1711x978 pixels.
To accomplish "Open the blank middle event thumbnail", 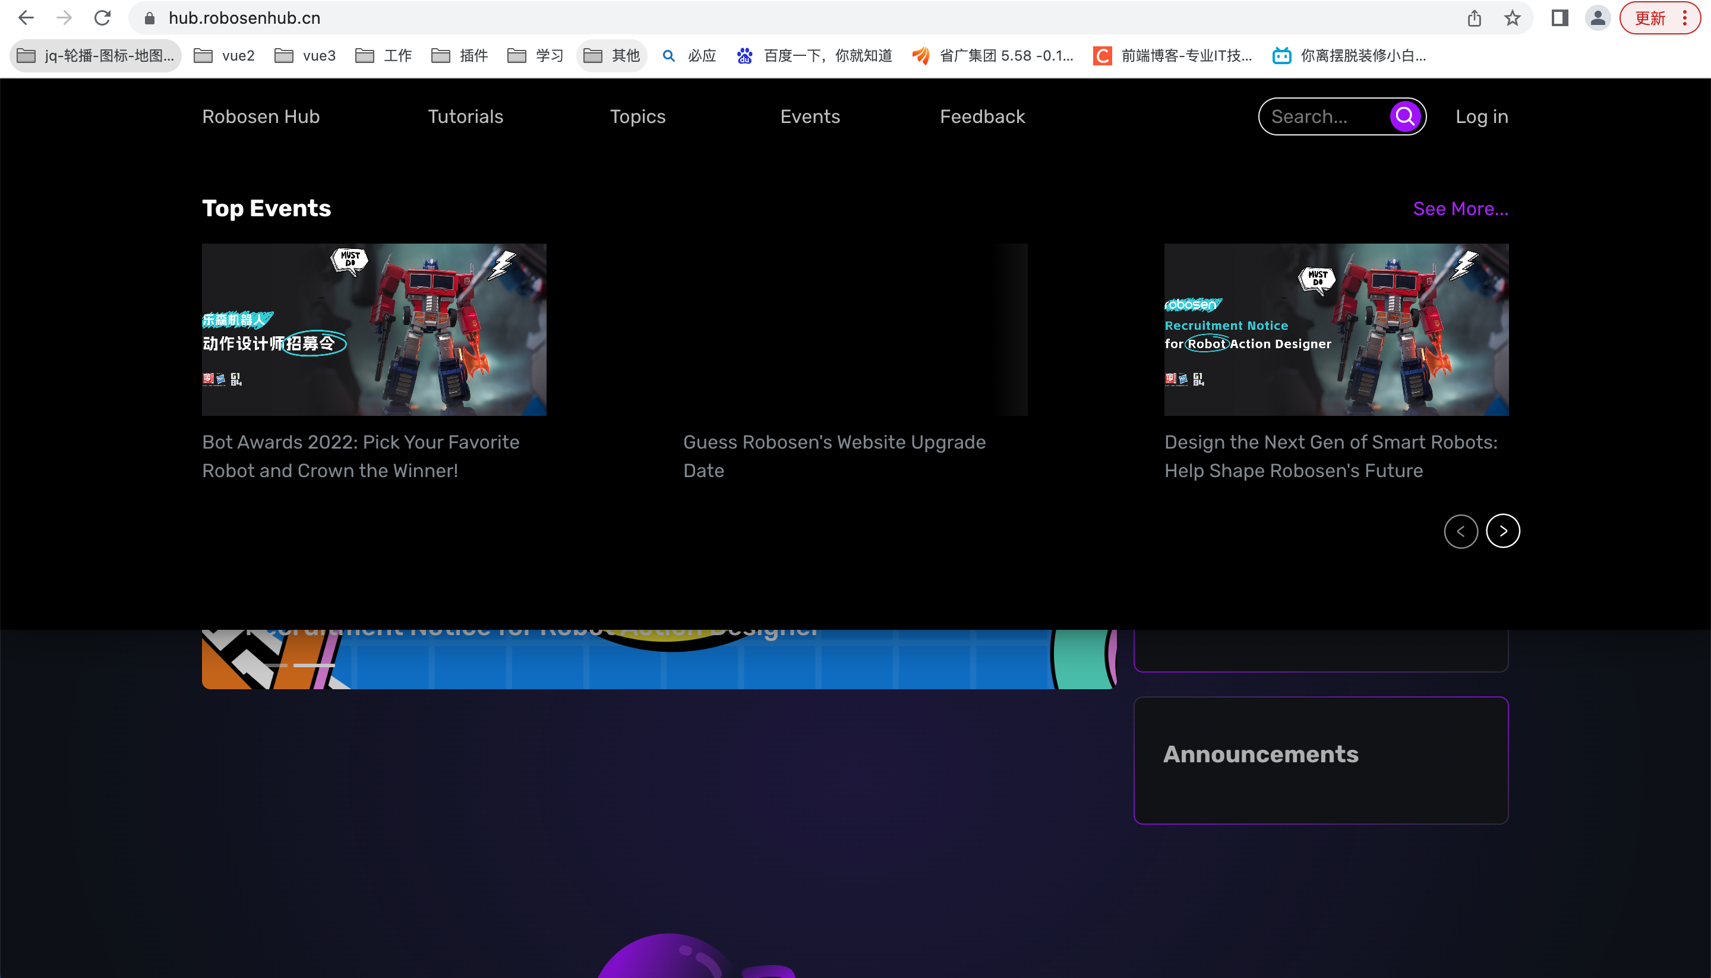I will [x=856, y=330].
